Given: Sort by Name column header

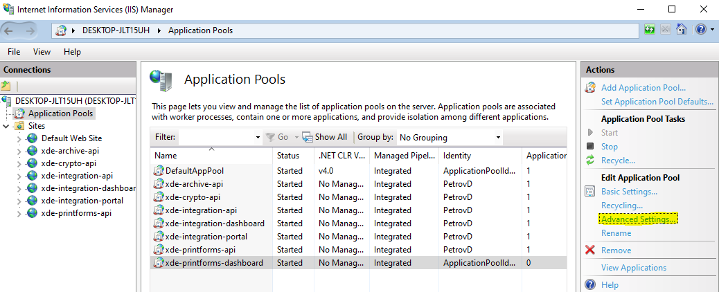Looking at the screenshot, I should point(211,156).
